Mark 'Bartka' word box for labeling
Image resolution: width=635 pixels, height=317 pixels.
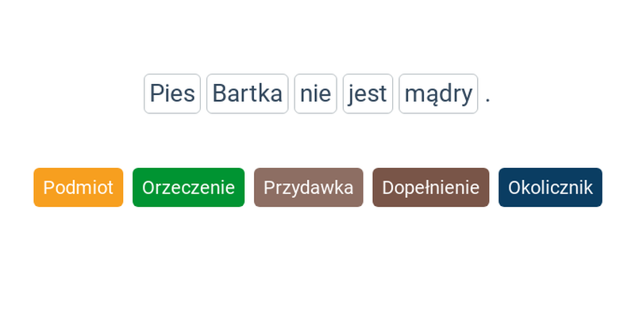click(248, 94)
